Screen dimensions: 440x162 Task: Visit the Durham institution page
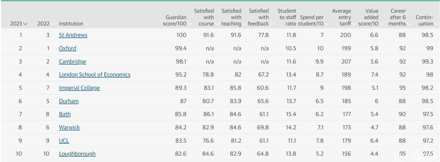[69, 101]
